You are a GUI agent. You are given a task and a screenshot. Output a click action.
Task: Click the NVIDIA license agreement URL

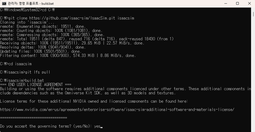pyautogui.click(x=117, y=110)
